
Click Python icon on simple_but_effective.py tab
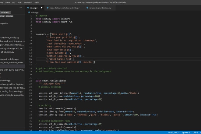tap(87, 8)
